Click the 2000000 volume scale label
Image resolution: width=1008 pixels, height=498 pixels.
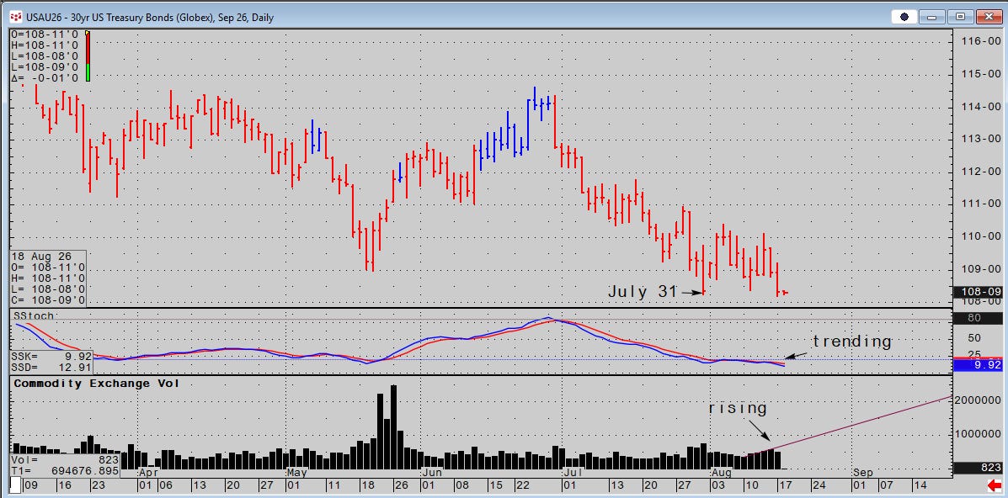tap(979, 400)
